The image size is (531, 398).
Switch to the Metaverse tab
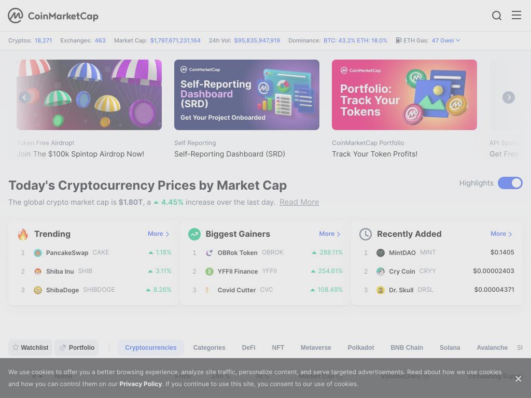316,348
